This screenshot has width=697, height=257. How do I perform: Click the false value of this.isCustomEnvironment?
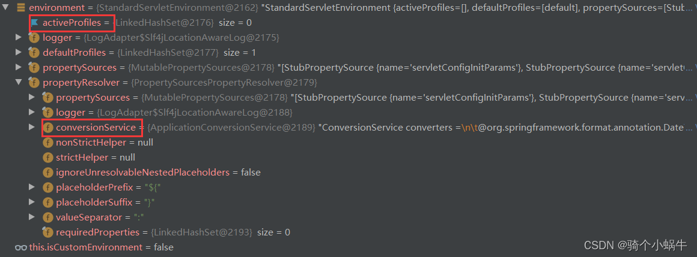click(163, 247)
